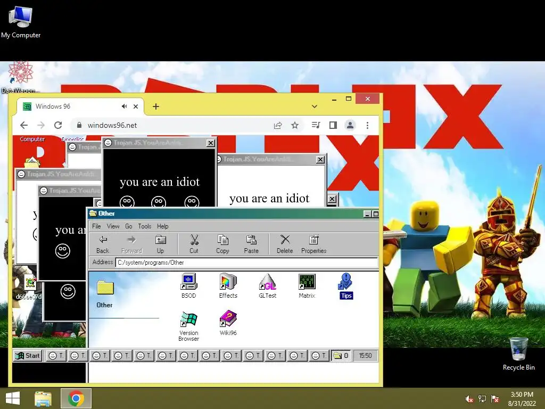The width and height of the screenshot is (545, 409).
Task: Click the Delete X toolbar icon
Action: tap(285, 244)
